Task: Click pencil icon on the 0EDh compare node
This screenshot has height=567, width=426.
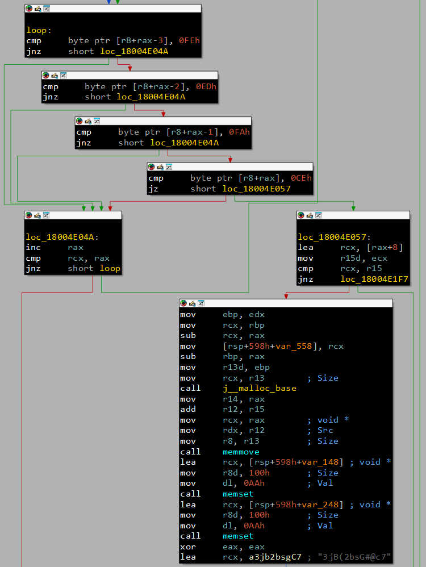Action: (x=55, y=75)
